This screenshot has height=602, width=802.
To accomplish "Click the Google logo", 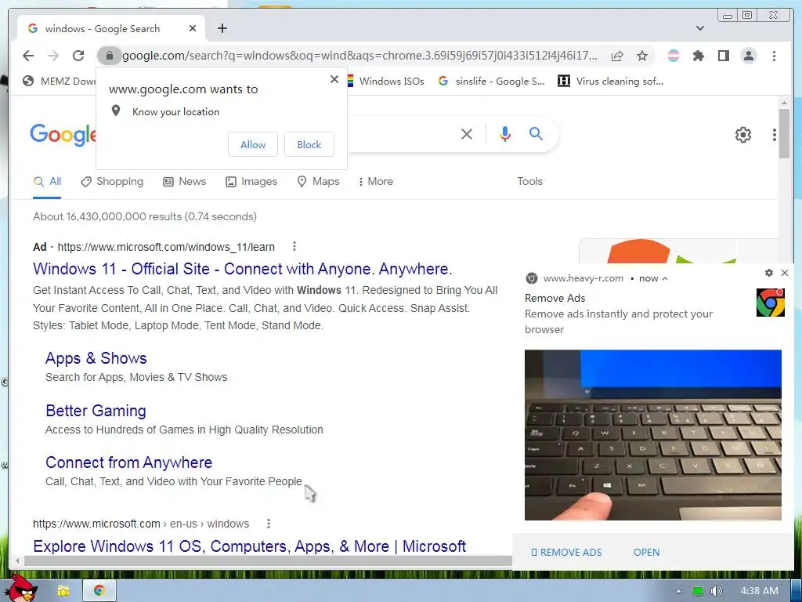I will 63,135.
